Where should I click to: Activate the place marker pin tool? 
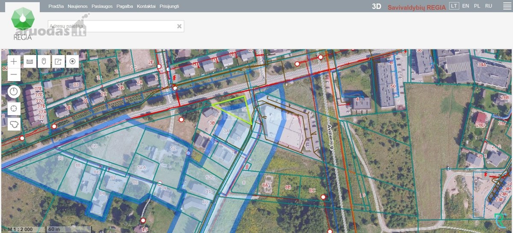click(44, 62)
